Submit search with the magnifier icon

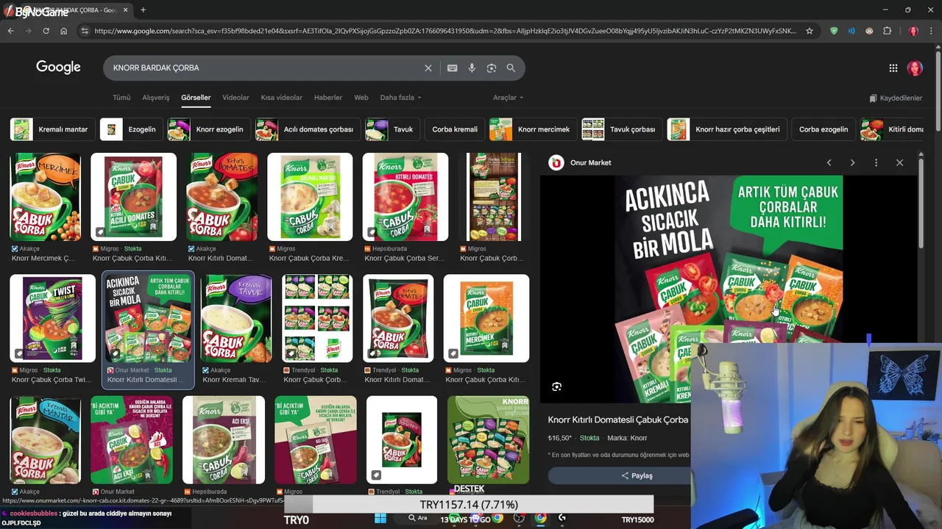pyautogui.click(x=511, y=68)
